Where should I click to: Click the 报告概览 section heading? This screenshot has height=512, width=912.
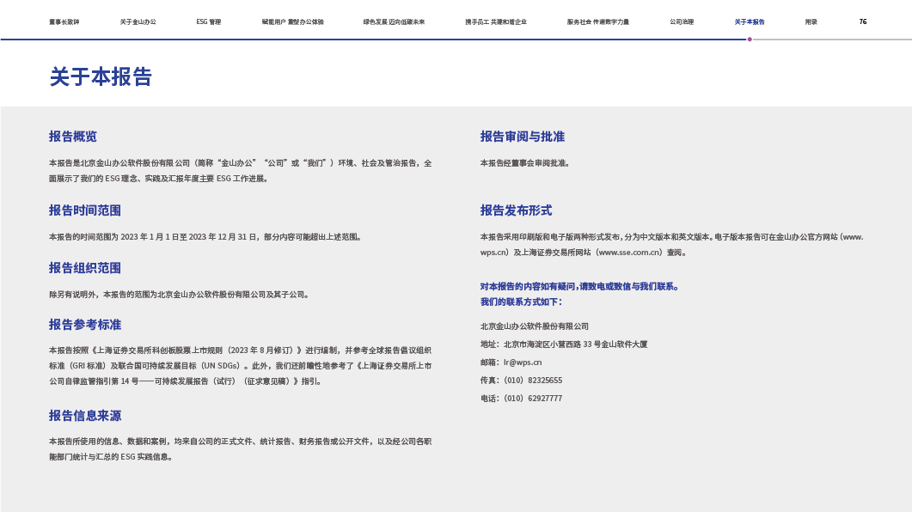click(73, 137)
